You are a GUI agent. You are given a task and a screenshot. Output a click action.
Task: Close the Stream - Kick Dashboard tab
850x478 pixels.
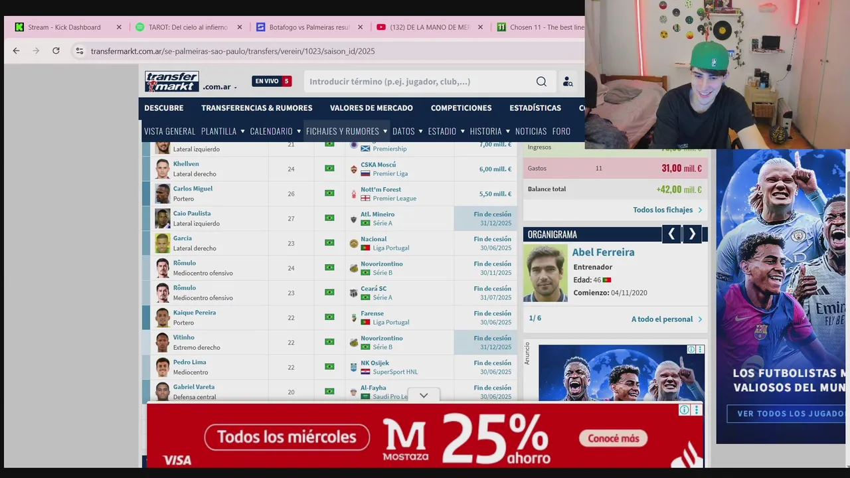pyautogui.click(x=119, y=27)
